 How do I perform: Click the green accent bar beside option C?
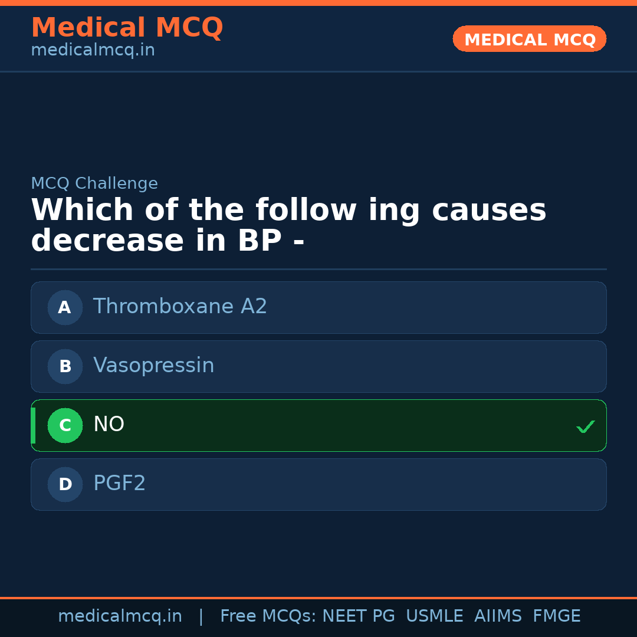click(x=32, y=425)
